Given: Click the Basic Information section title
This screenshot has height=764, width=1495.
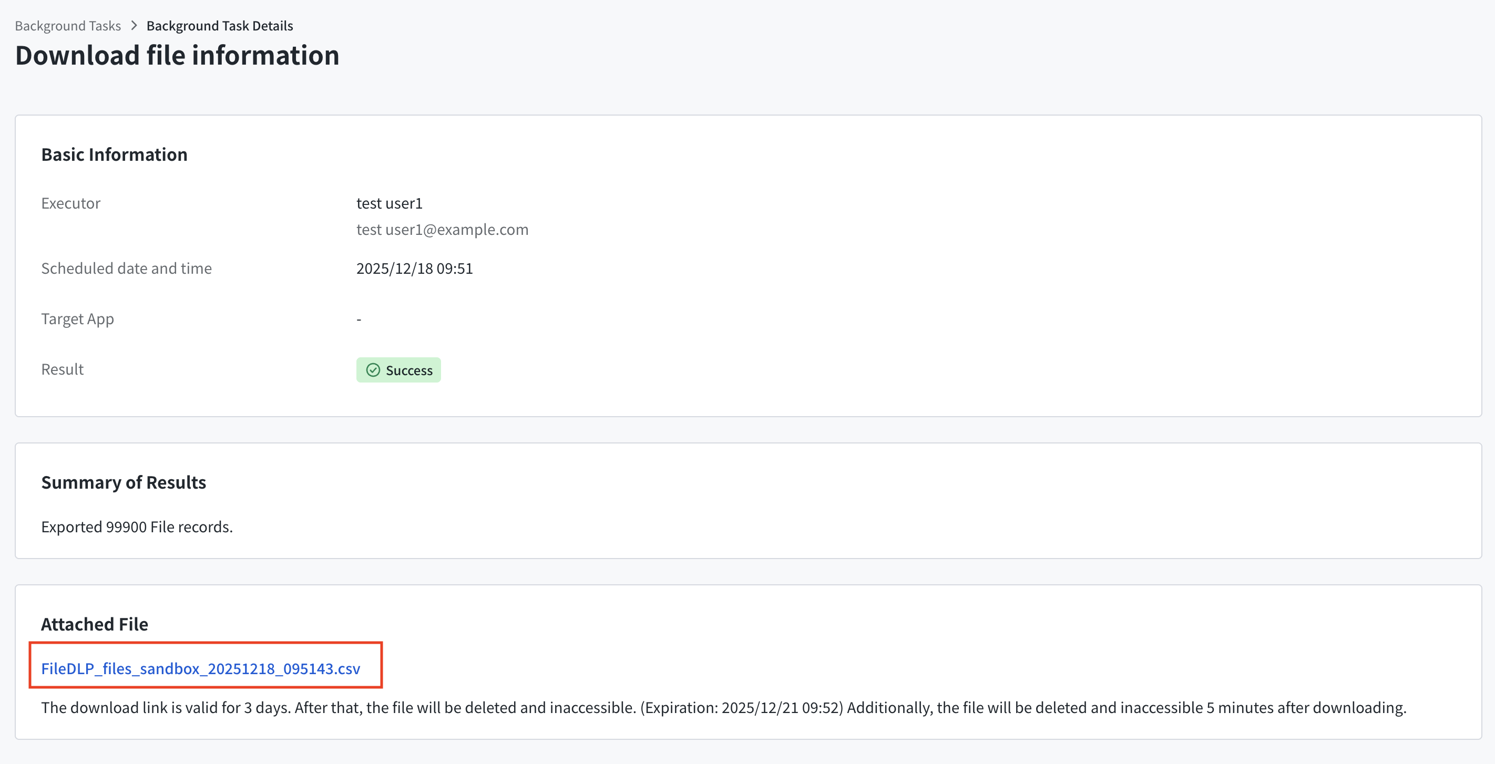Looking at the screenshot, I should coord(114,154).
